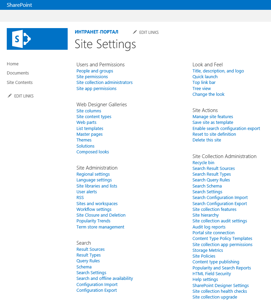Open People and groups settings

95,71
